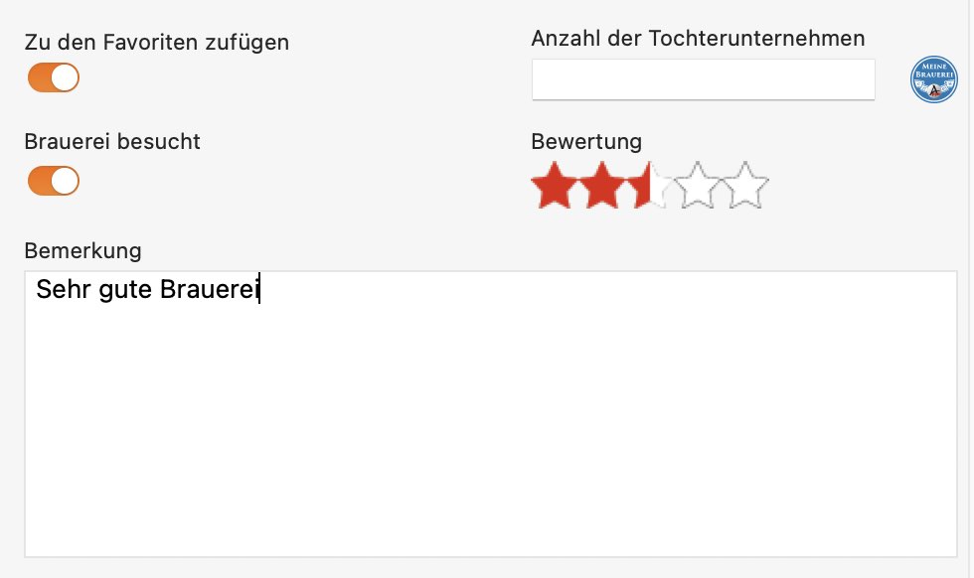Click the 'Zu den Favoriten zufügen' label
Image resolution: width=974 pixels, height=578 pixels.
[x=157, y=43]
